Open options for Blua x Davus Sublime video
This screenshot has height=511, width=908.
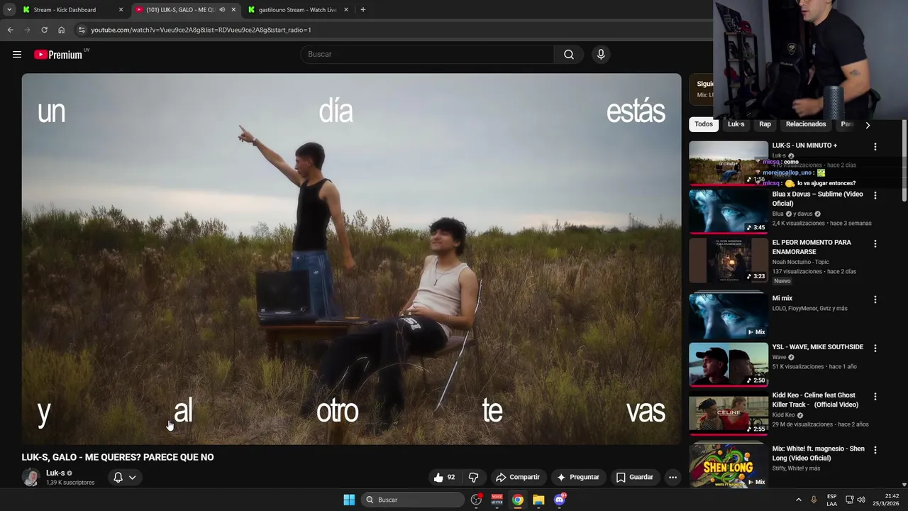[x=875, y=195]
